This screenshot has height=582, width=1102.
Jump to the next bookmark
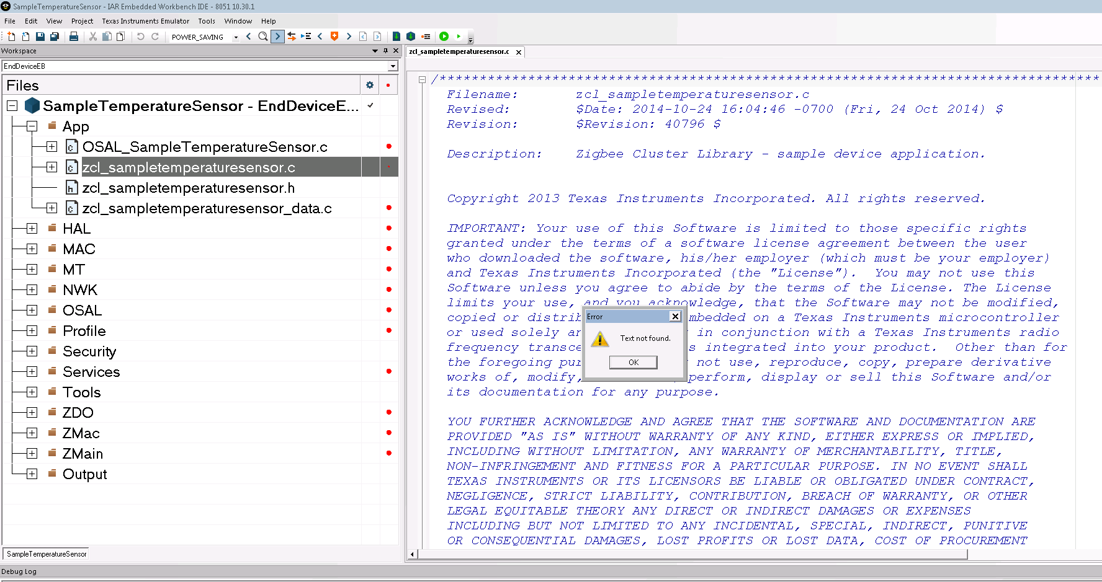click(349, 37)
